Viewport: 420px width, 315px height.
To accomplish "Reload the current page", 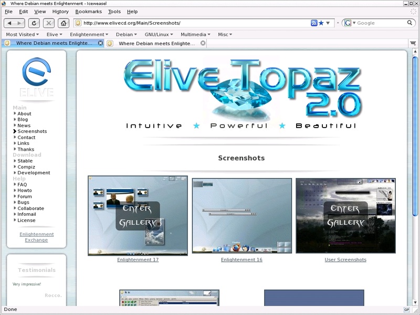I will coord(34,23).
